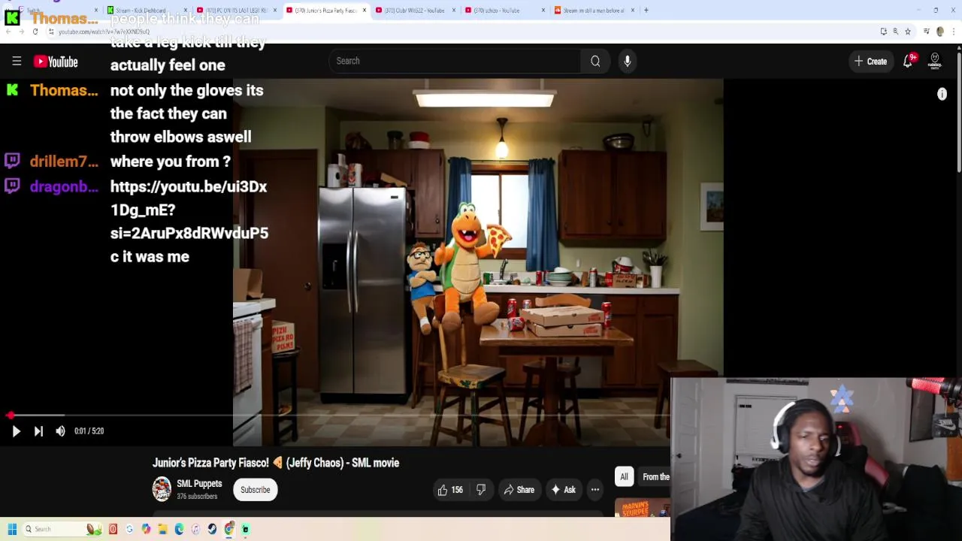Dislike this video

481,490
